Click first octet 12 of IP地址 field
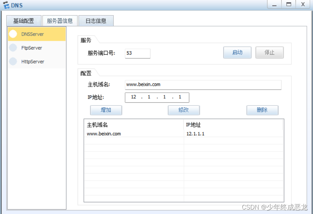This screenshot has width=313, height=214. 134,97
